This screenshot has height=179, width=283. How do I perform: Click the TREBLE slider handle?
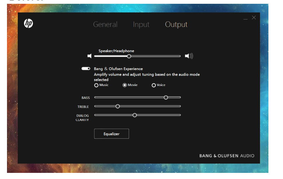118,106
